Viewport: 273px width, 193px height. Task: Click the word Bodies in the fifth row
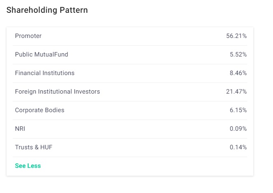coord(55,110)
